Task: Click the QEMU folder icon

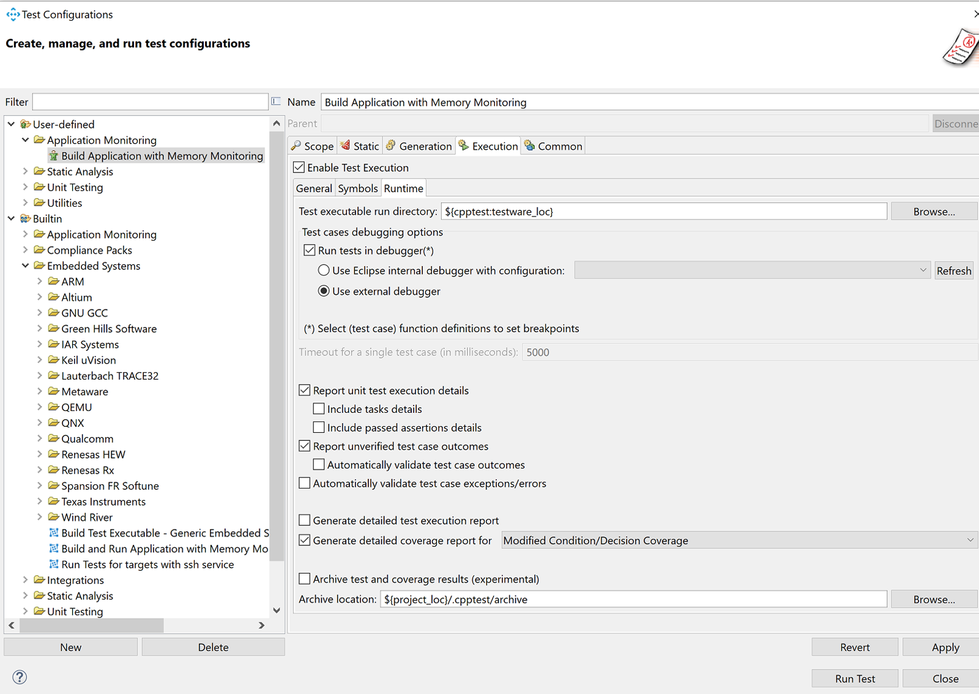Action: coord(54,407)
